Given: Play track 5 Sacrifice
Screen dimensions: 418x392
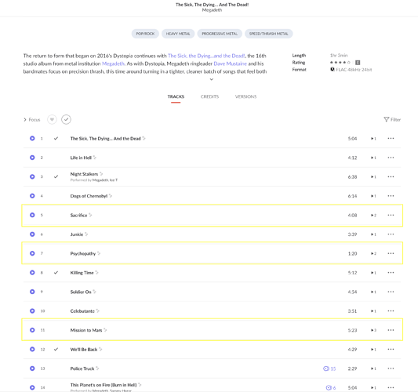Looking at the screenshot, I should tap(32, 215).
